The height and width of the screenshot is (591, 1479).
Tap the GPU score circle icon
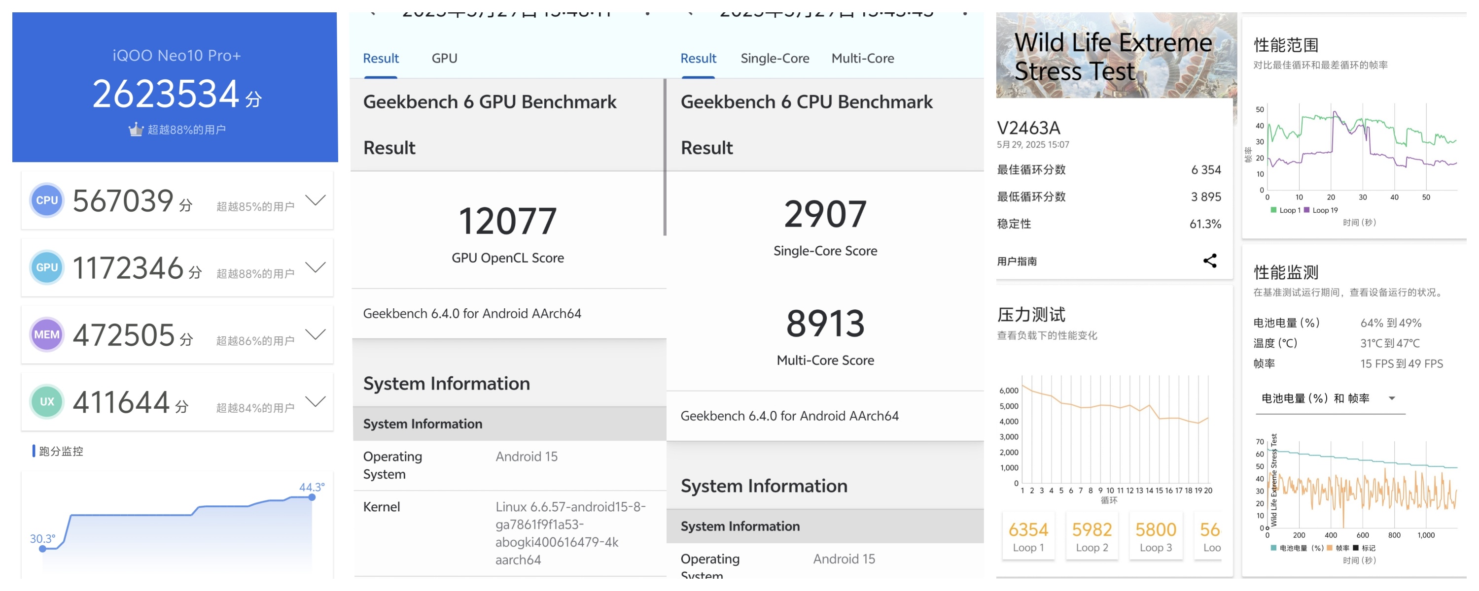click(x=47, y=267)
